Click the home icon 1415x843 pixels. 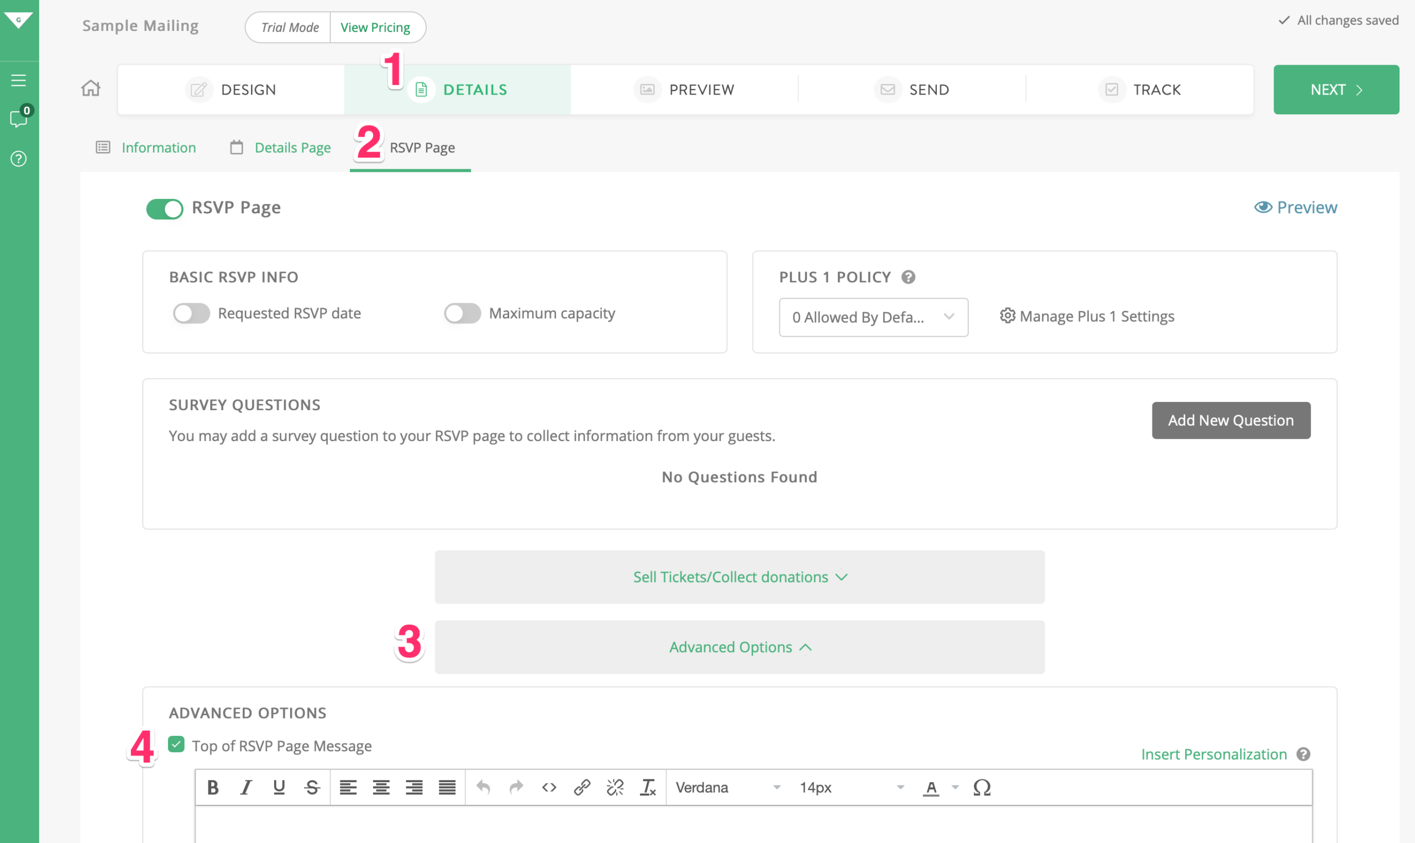pyautogui.click(x=91, y=88)
